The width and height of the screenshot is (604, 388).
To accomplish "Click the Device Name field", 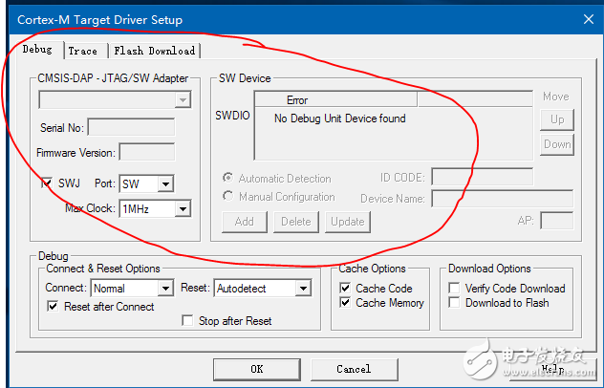I will tap(503, 199).
